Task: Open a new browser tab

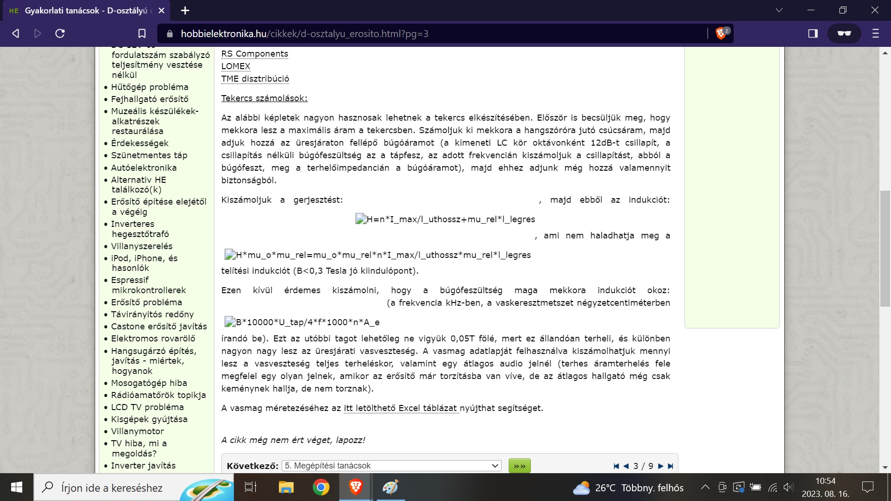Action: (185, 10)
